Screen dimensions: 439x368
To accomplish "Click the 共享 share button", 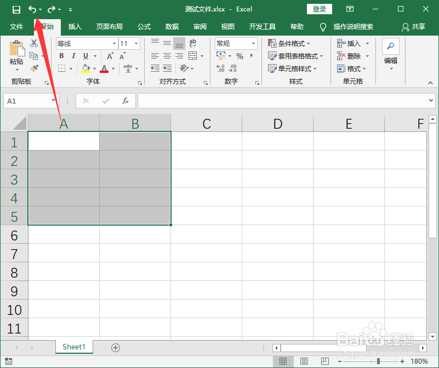I will [x=414, y=27].
